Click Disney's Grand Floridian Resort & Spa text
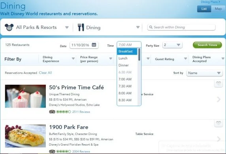Image resolution: width=226 pixels, height=154 pixels. tap(73, 144)
